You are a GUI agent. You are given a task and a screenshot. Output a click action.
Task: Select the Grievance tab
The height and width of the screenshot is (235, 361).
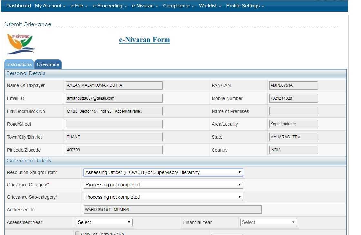click(48, 64)
